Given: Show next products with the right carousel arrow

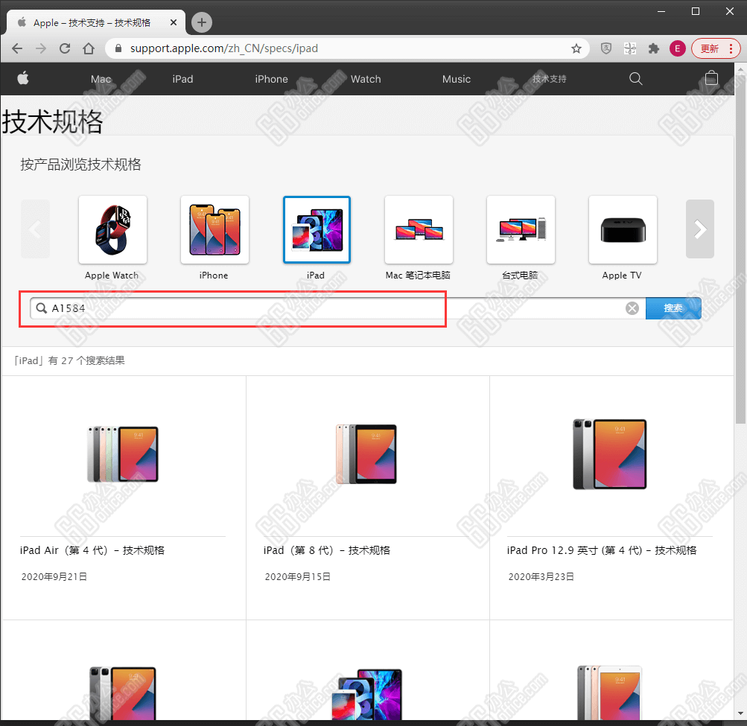Looking at the screenshot, I should [700, 229].
